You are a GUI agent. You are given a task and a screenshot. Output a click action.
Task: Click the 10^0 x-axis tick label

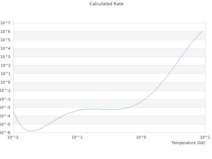pyautogui.click(x=141, y=137)
